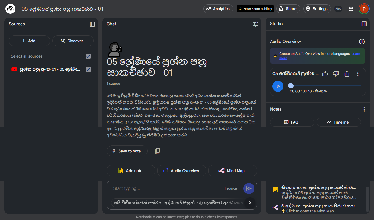Open the Notes overflow menu icon

tap(364, 109)
